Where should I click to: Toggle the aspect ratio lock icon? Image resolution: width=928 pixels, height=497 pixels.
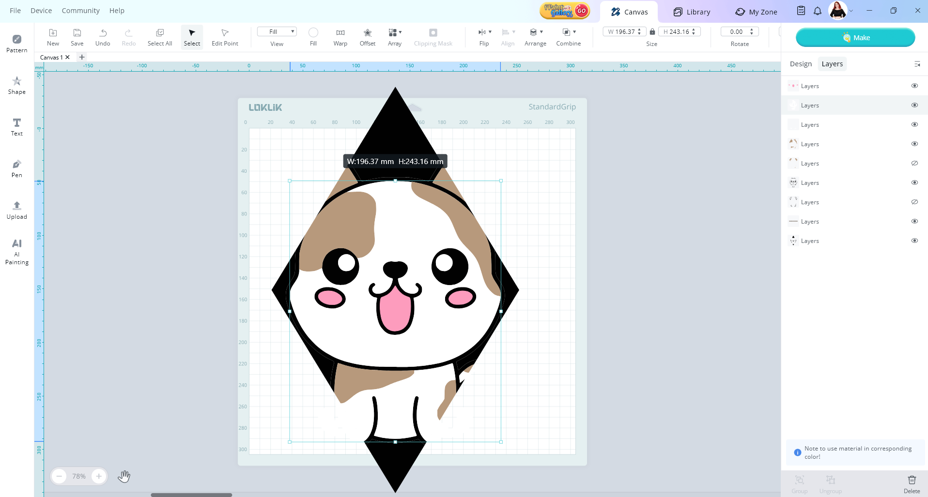[652, 32]
